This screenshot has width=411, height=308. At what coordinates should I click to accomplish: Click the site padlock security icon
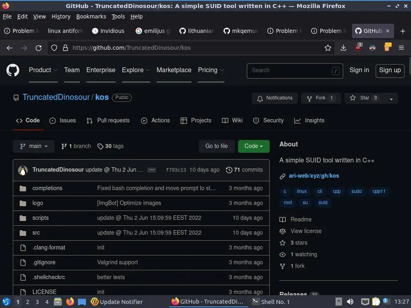click(x=65, y=48)
